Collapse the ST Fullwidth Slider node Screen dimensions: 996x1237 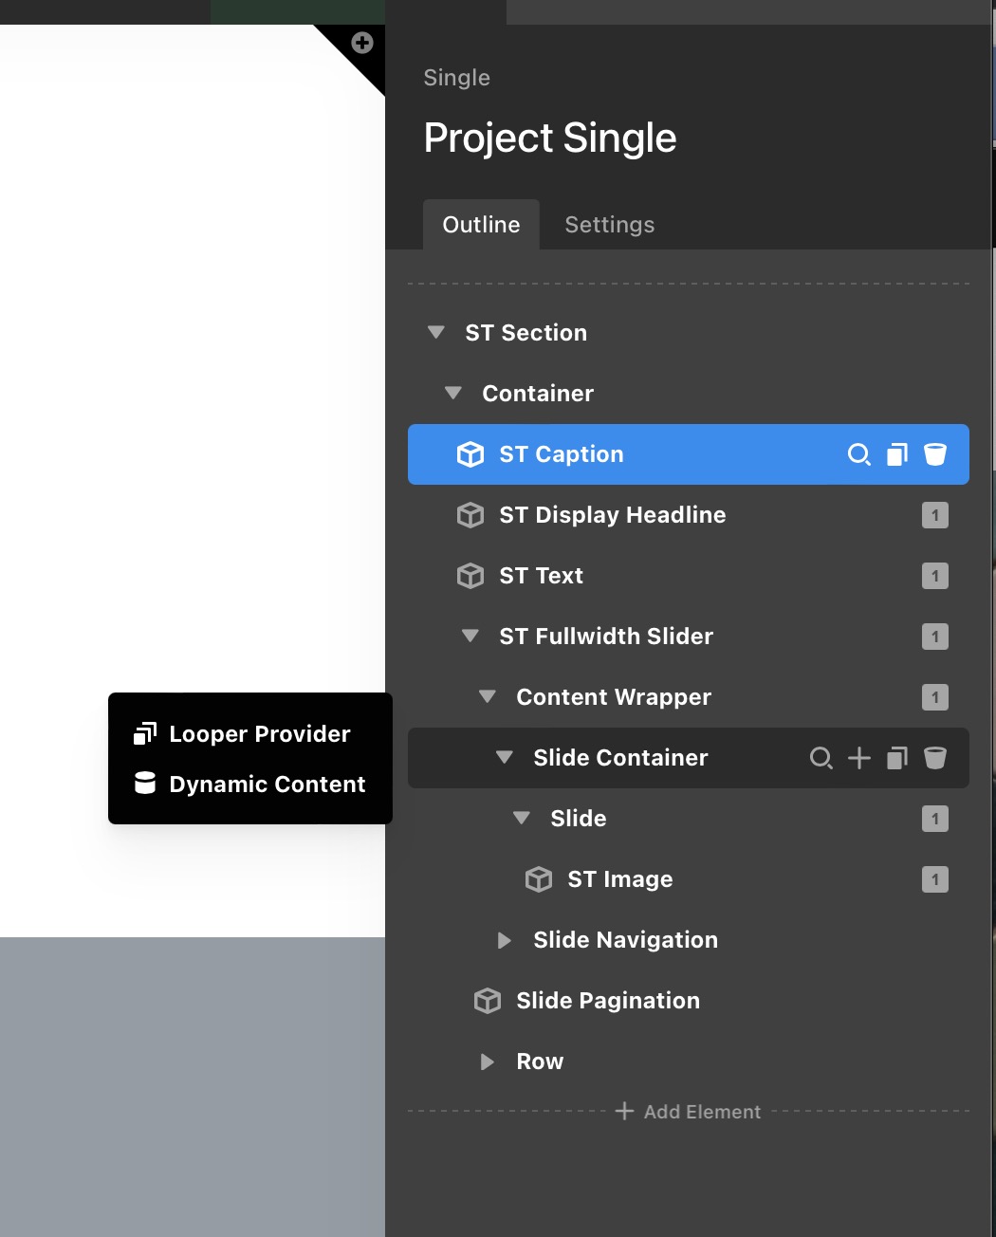[x=470, y=637]
